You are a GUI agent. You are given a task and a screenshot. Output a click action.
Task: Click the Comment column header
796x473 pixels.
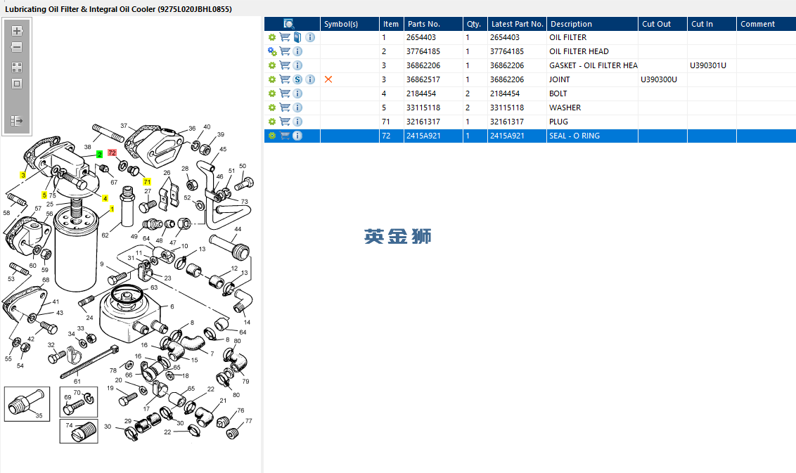(766, 24)
